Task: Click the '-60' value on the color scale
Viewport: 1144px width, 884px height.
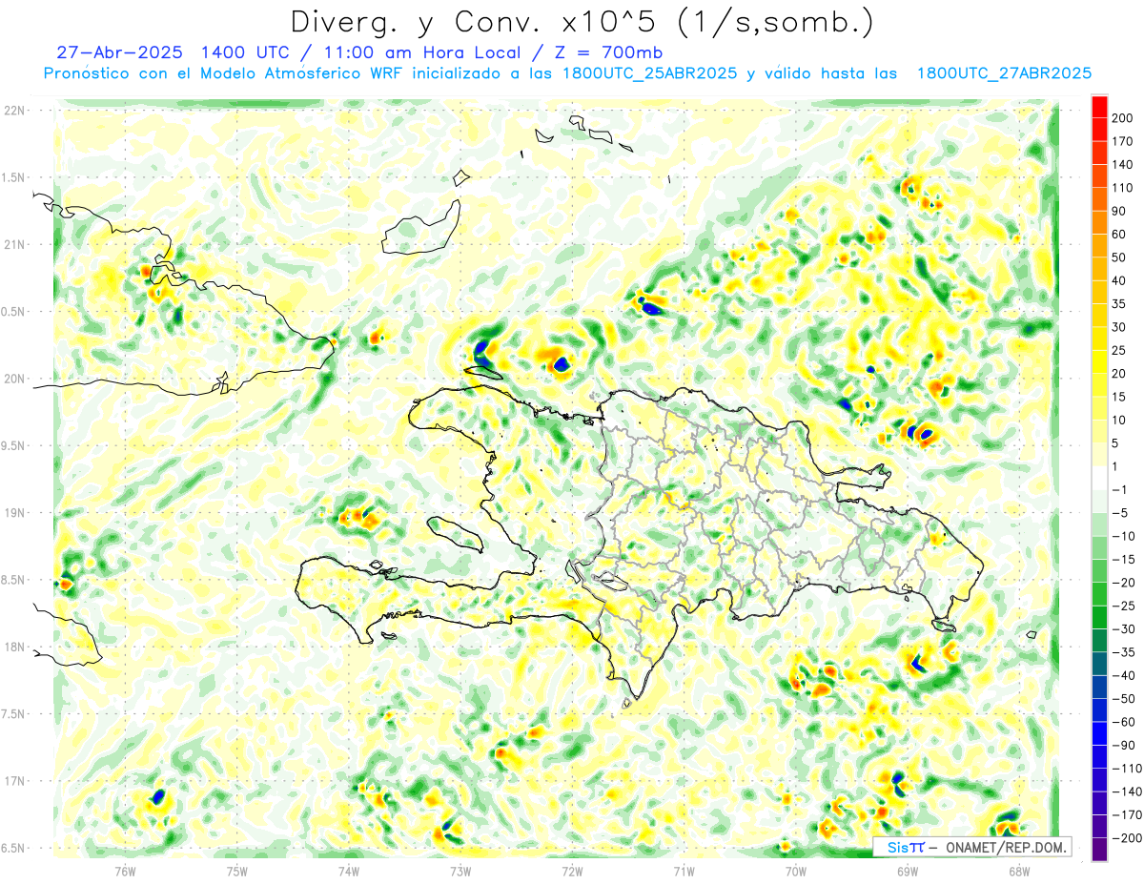Action: point(1124,723)
